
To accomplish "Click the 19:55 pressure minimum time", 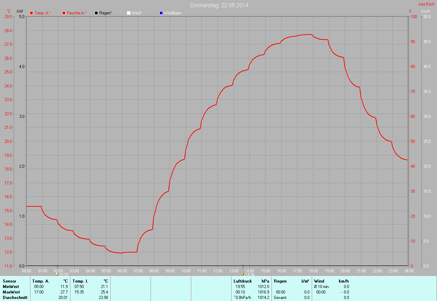I will [x=240, y=287].
